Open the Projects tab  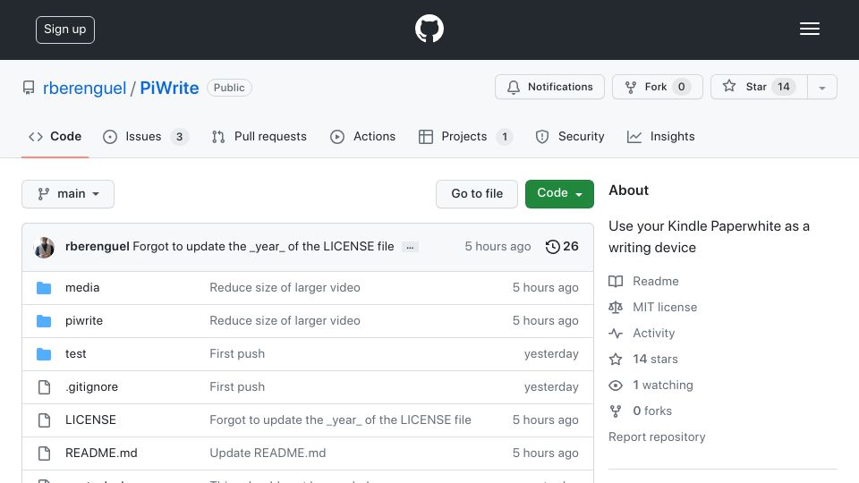pyautogui.click(x=465, y=136)
